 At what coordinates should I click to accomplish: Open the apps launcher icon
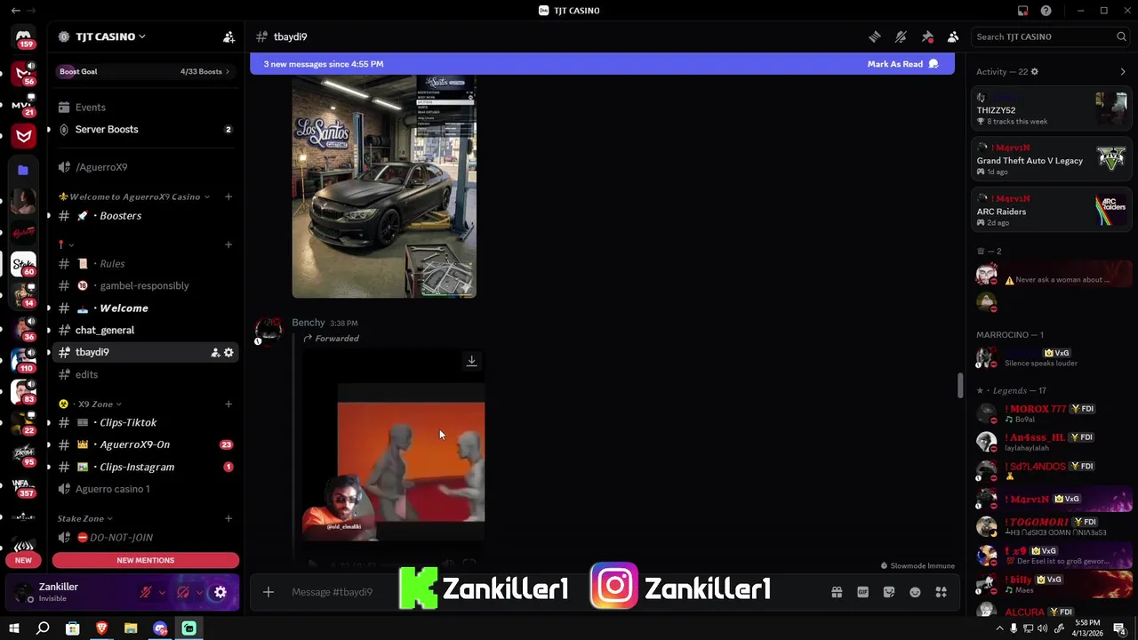point(941,592)
